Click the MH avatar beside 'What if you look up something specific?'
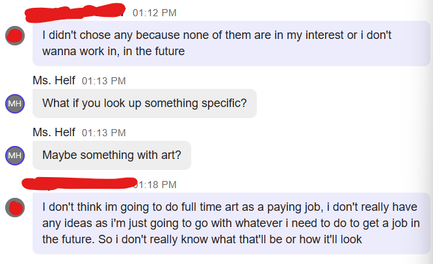The width and height of the screenshot is (433, 264). coord(14,103)
